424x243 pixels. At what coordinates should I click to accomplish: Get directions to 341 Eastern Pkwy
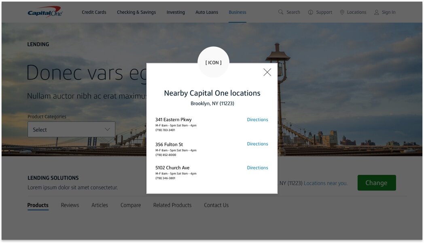(x=257, y=119)
